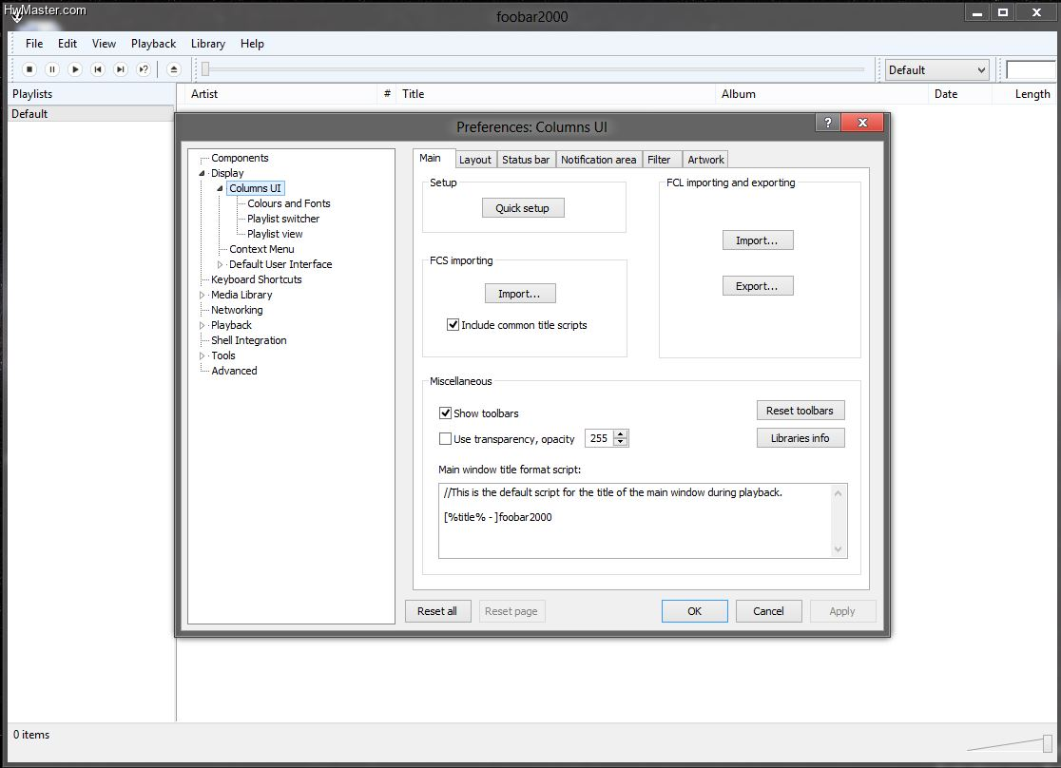Expand the Default User Interface node
The image size is (1061, 768).
click(220, 264)
